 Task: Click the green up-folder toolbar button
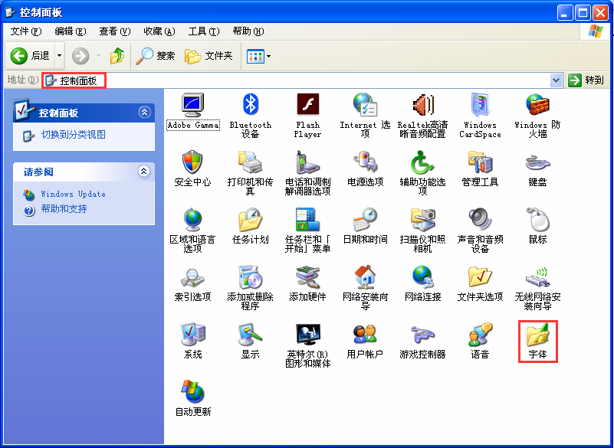[117, 56]
